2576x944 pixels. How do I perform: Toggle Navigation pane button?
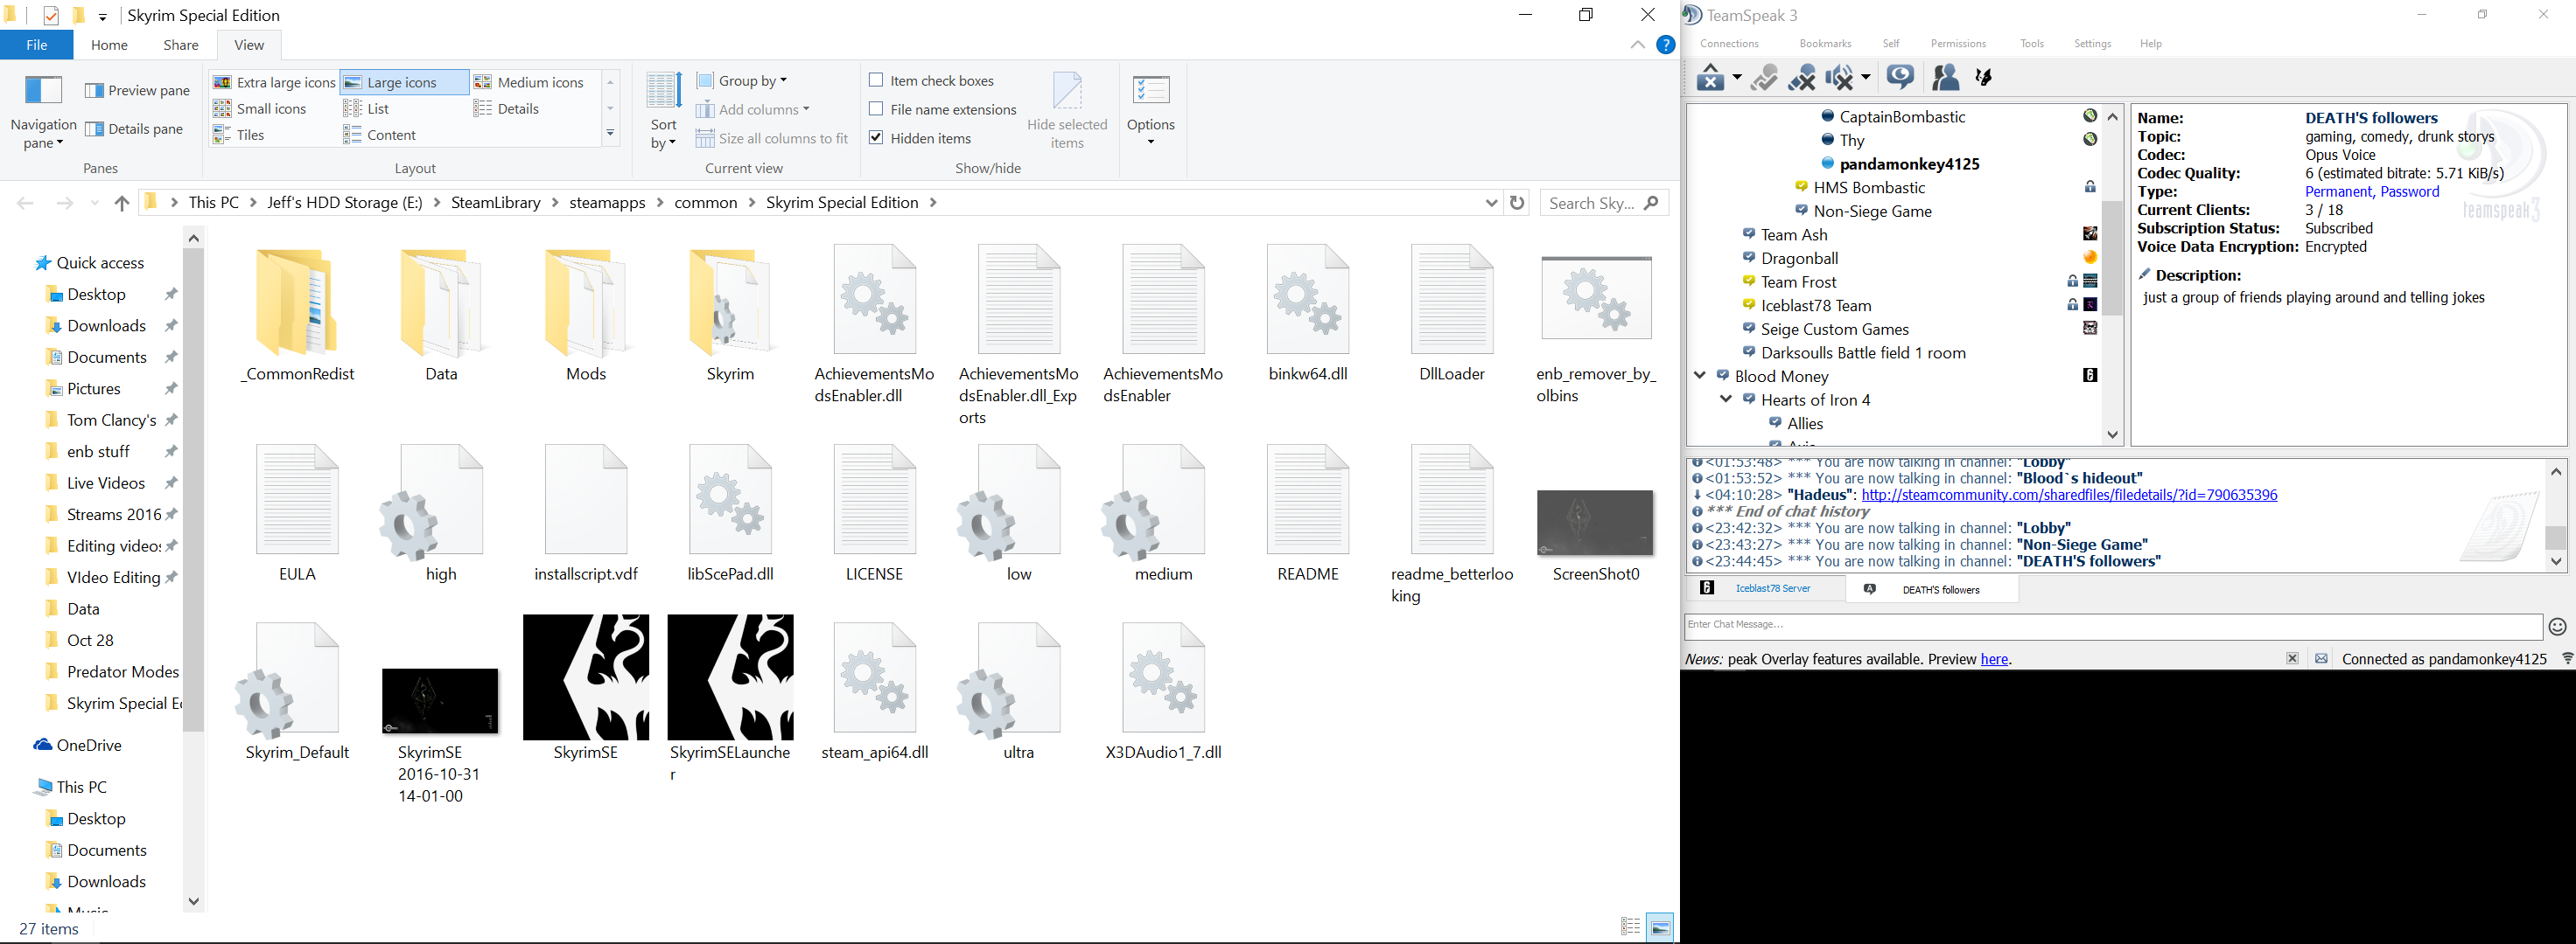pos(43,110)
